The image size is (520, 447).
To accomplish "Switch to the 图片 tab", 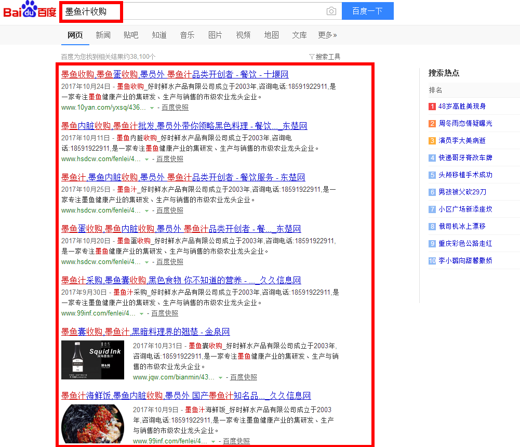I will click(x=215, y=35).
